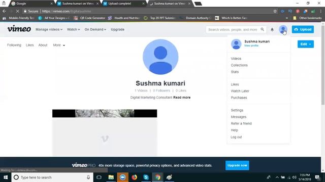Screen dimensions: 325x182
Task: Select Likes from the user menu
Action: tap(235, 84)
